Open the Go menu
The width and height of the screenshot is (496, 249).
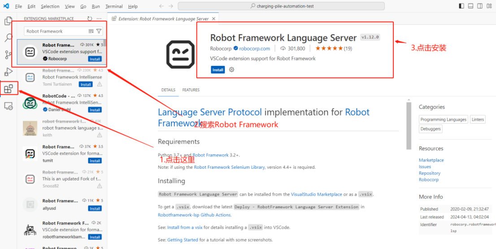click(x=83, y=6)
